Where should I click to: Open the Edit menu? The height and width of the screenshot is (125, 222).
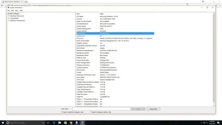pos(12,10)
